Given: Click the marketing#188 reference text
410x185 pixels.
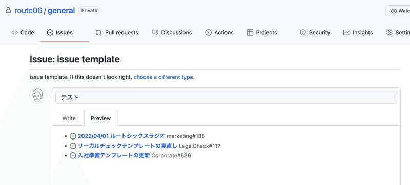Looking at the screenshot, I should tap(186, 136).
